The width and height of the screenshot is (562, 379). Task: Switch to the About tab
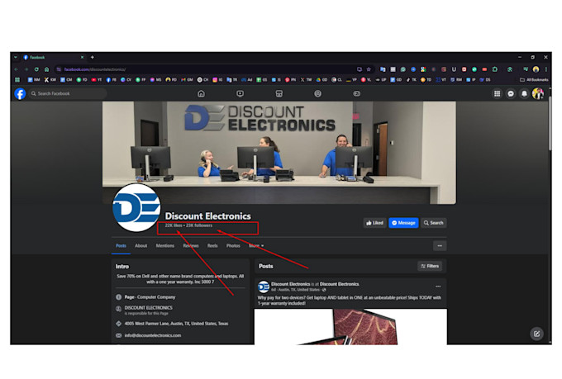coord(140,246)
